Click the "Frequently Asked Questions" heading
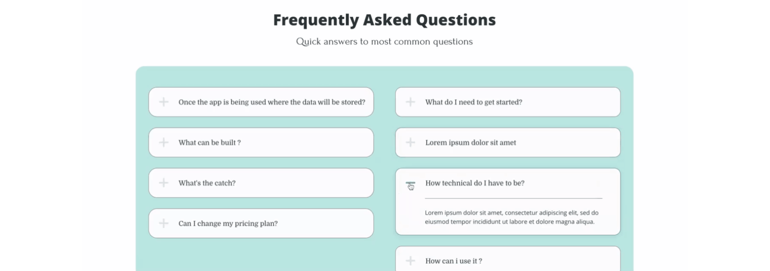 [384, 20]
